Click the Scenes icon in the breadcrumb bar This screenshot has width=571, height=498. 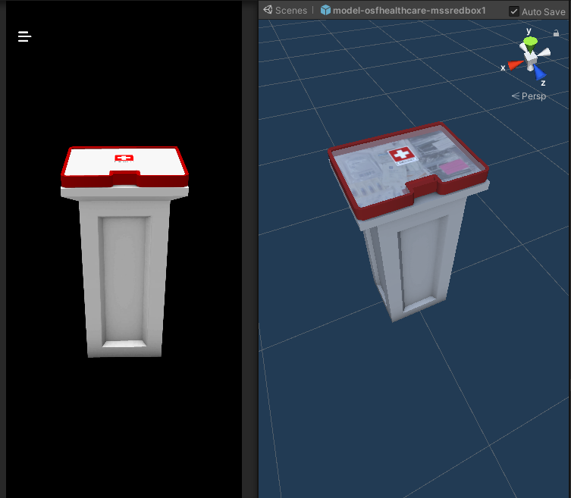coord(268,10)
